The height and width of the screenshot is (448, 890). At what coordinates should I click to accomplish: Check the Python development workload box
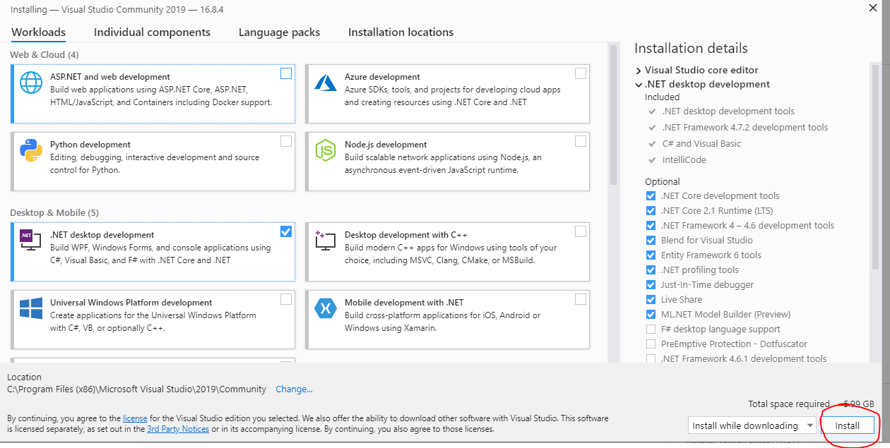tap(286, 141)
